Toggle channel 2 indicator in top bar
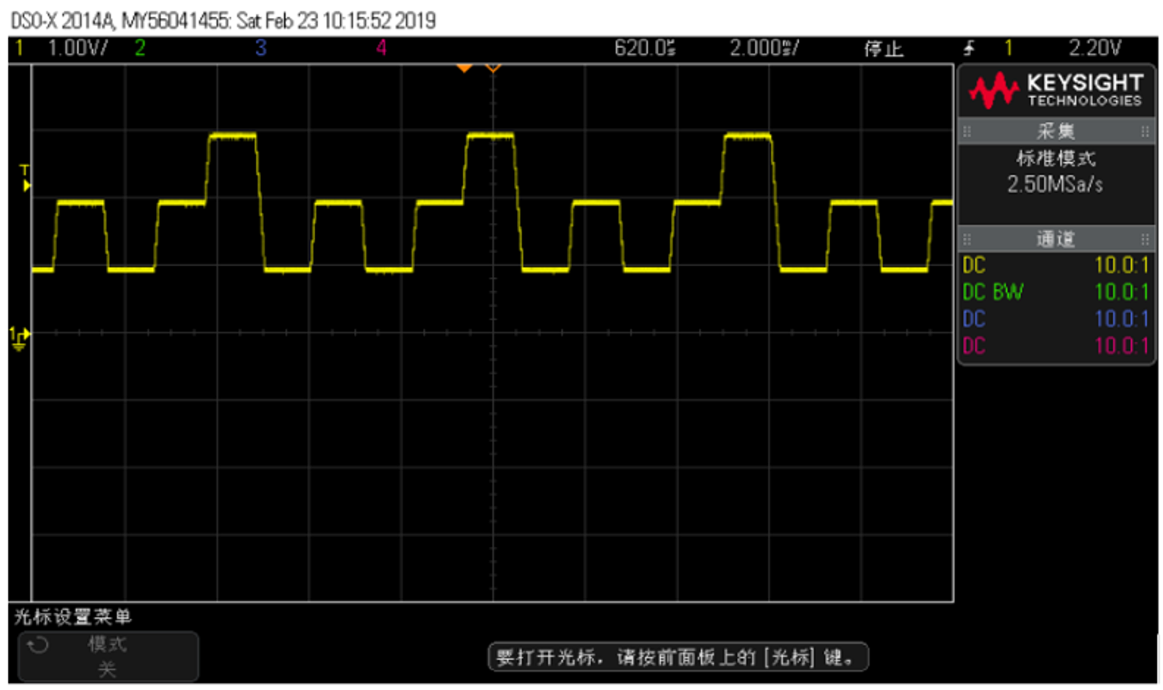The height and width of the screenshot is (690, 1163). 139,48
